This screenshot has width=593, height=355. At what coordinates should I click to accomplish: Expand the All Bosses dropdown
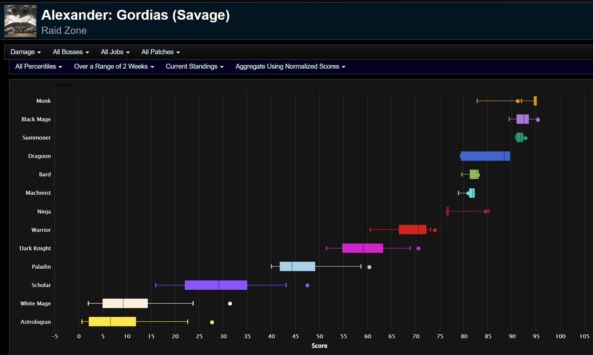[x=71, y=52]
